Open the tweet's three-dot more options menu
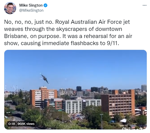This screenshot has width=150, height=133. [144, 5]
